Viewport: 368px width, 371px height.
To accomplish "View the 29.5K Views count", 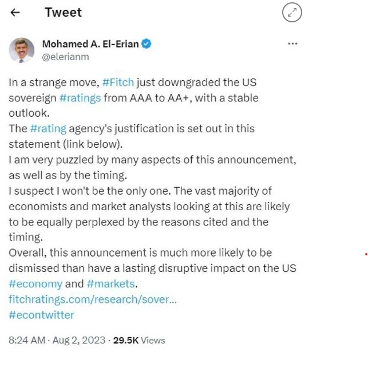I will pyautogui.click(x=139, y=340).
